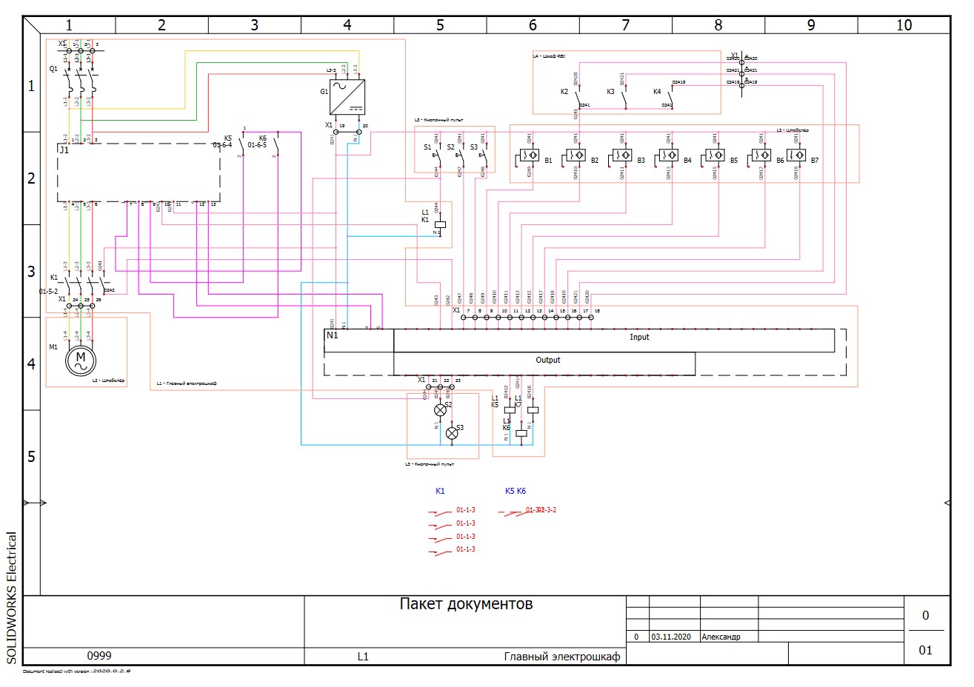Select the blue 'K1' cross-reference label

(x=440, y=491)
